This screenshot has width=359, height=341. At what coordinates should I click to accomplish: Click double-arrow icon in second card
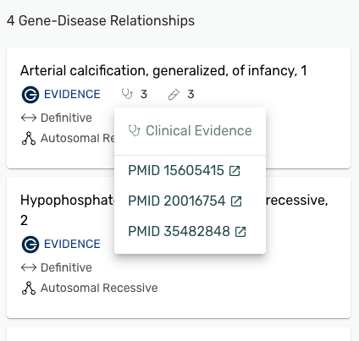(x=29, y=267)
